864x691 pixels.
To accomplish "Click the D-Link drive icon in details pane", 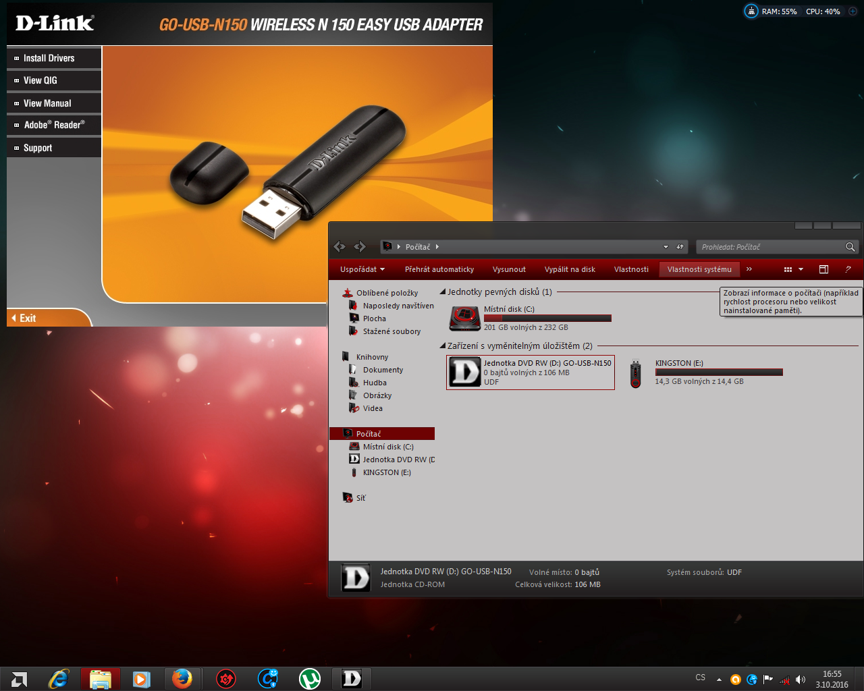I will coord(356,578).
